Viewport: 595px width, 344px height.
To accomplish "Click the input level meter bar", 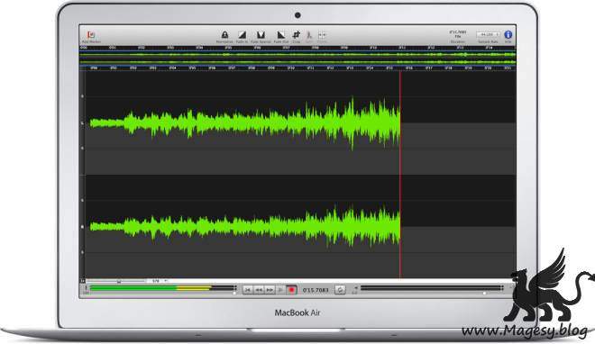I will click(x=163, y=288).
